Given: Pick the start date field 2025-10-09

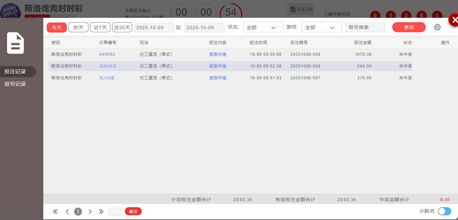Looking at the screenshot, I should pyautogui.click(x=154, y=28).
